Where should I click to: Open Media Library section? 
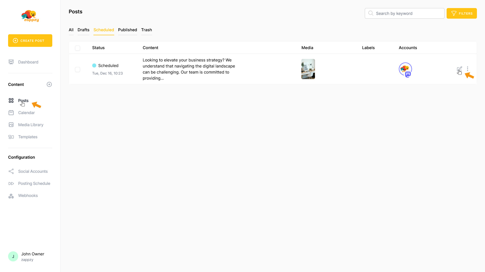[31, 125]
